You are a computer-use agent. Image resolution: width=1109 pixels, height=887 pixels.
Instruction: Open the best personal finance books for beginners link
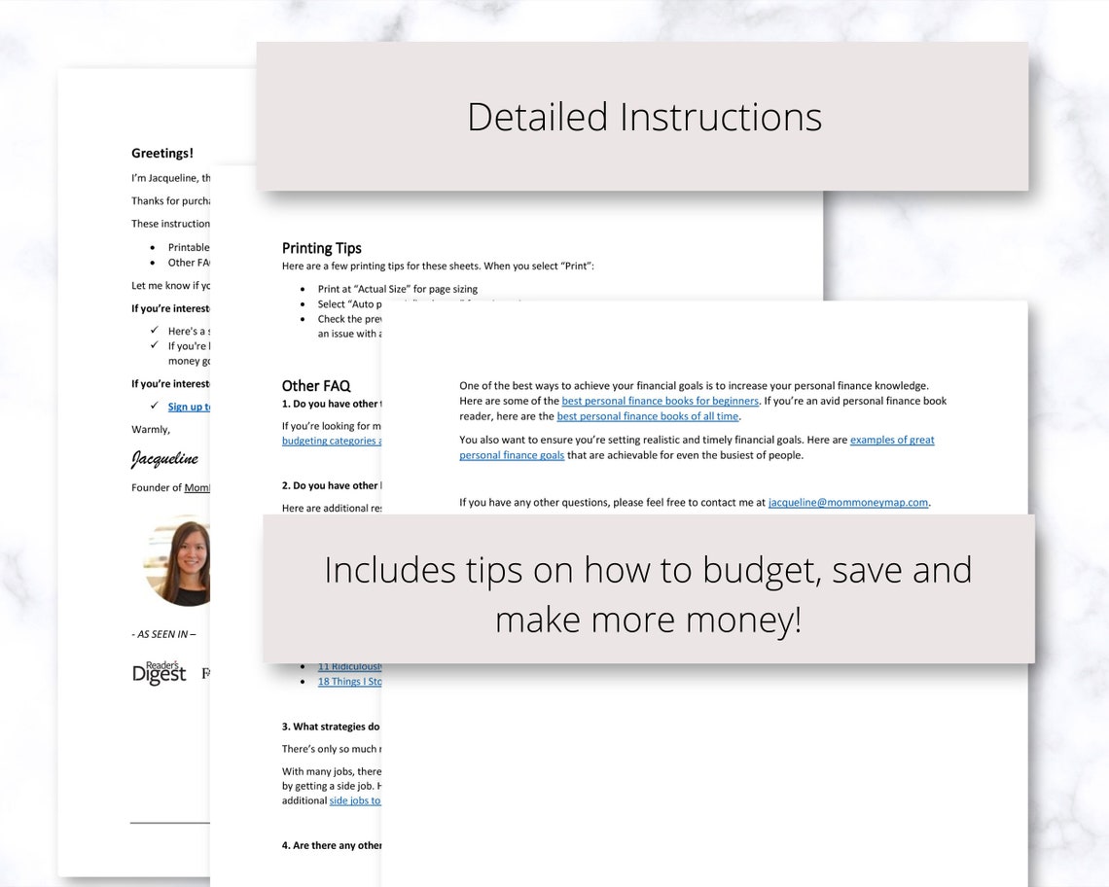click(x=660, y=401)
